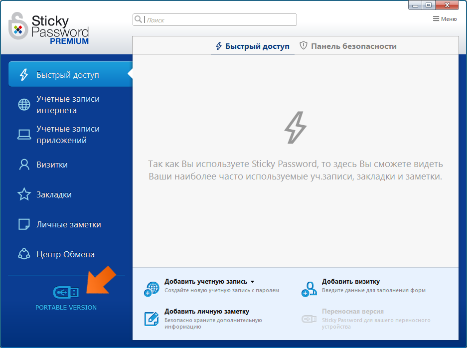Click the shield icon of Панель безопасности tab
467x348 pixels.
tap(303, 45)
